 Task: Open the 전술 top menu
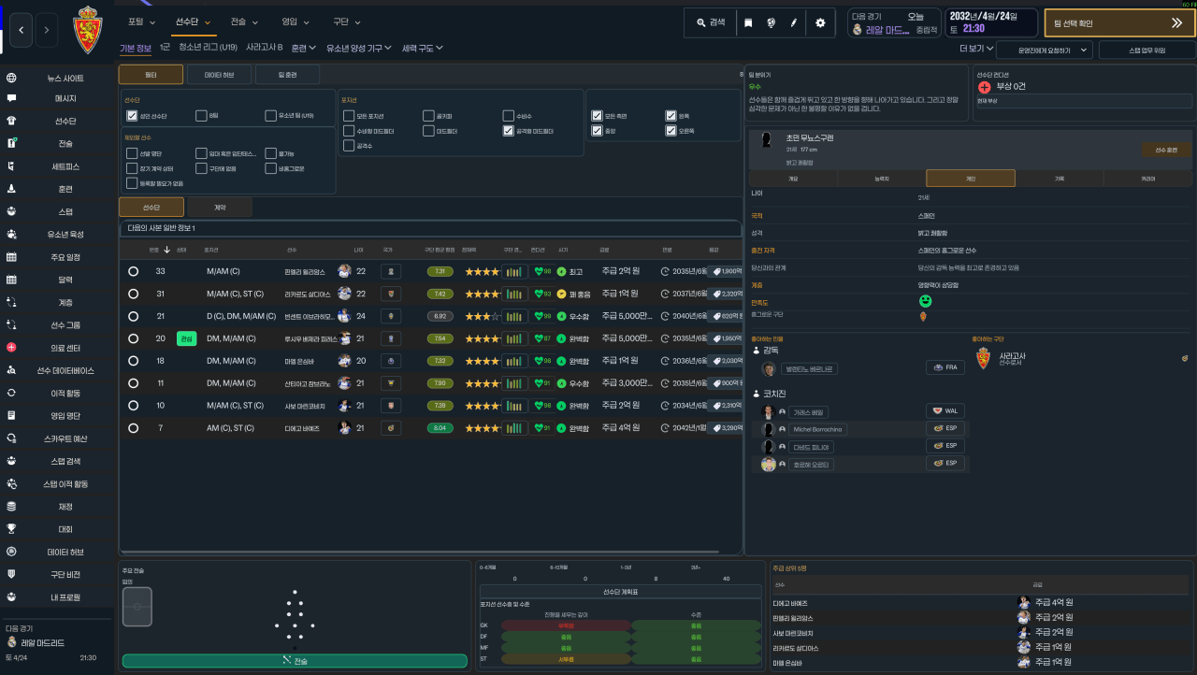click(x=243, y=22)
